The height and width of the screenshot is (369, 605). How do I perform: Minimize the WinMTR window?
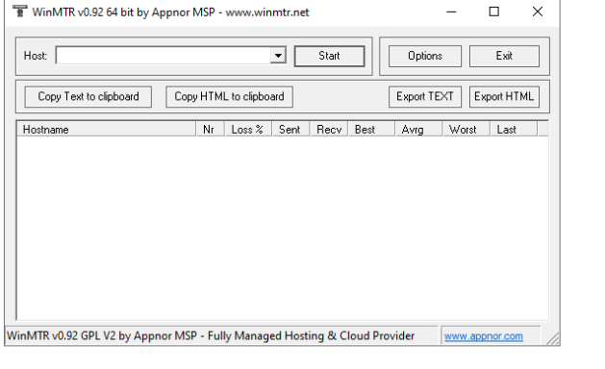pos(451,12)
